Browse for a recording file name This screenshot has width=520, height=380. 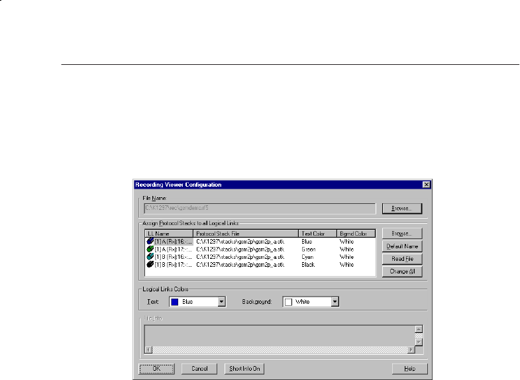pyautogui.click(x=402, y=209)
